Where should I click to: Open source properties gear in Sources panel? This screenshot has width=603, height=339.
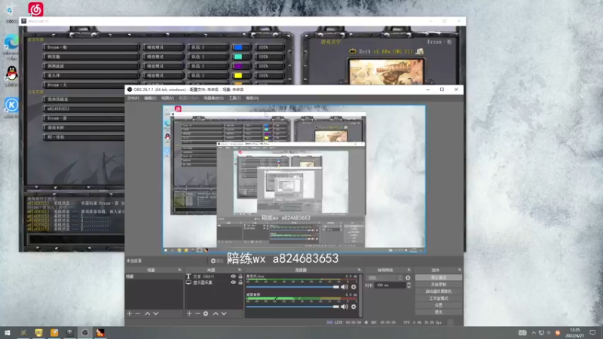pyautogui.click(x=206, y=313)
